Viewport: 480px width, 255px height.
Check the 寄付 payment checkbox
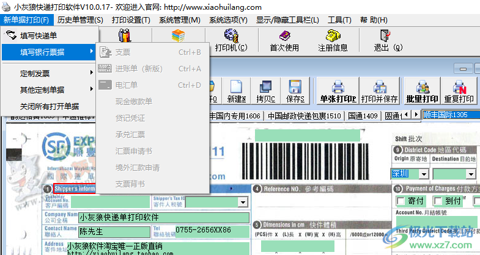[401, 201]
